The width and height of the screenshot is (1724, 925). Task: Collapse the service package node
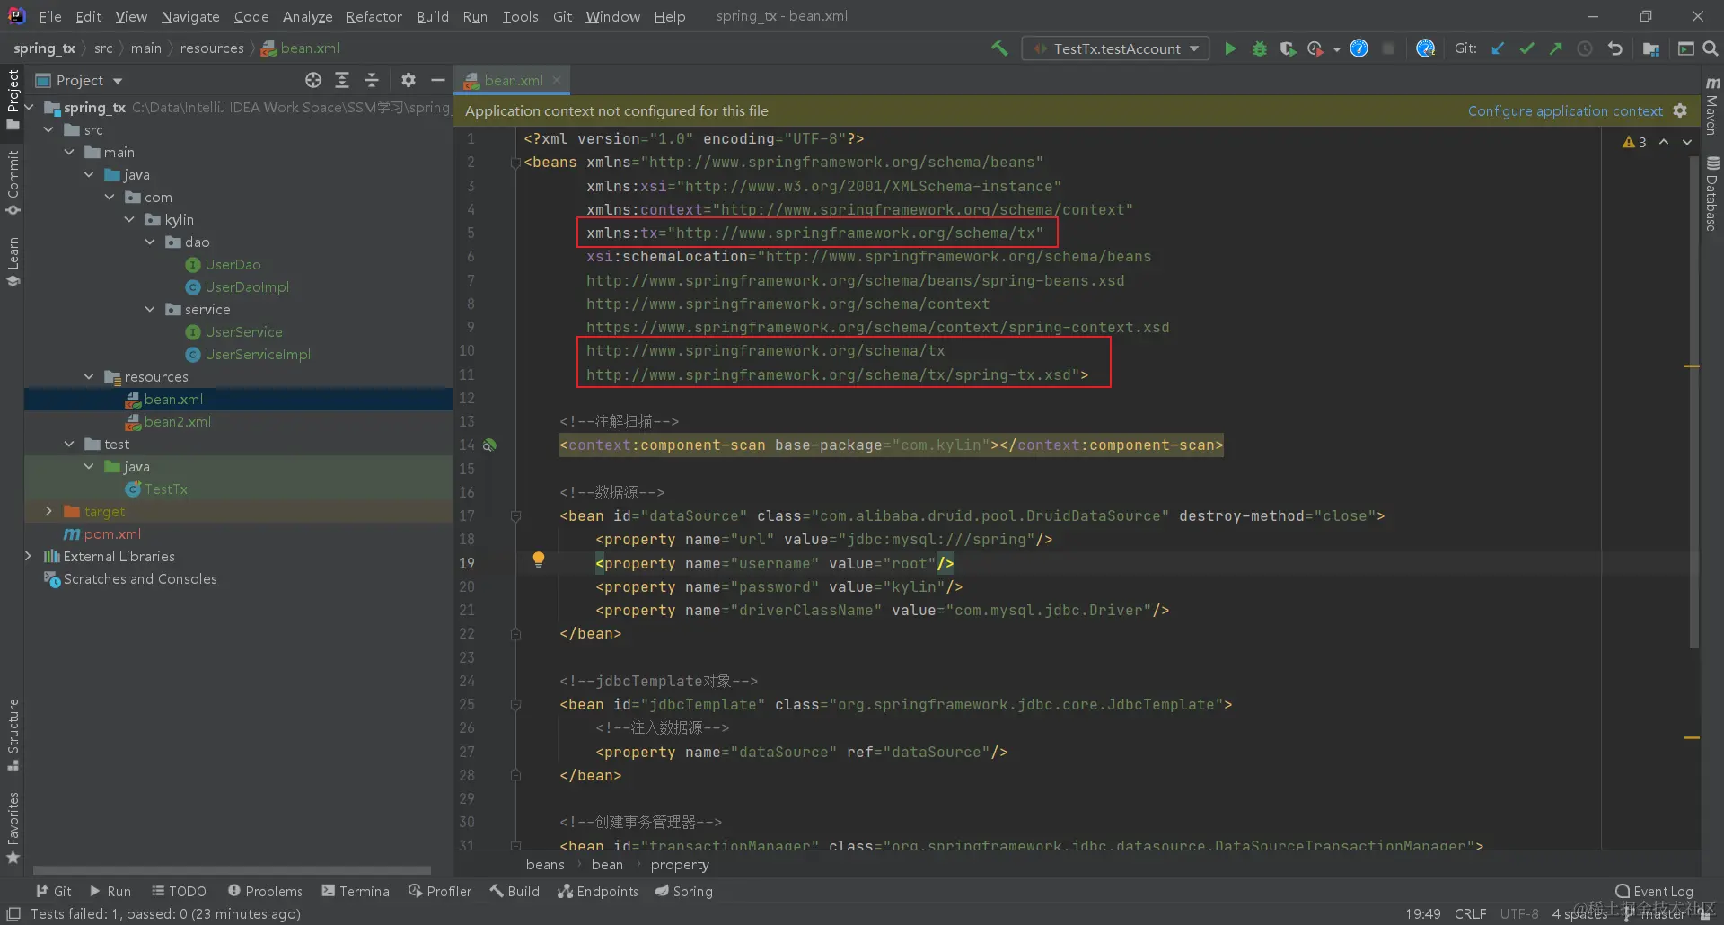(150, 310)
